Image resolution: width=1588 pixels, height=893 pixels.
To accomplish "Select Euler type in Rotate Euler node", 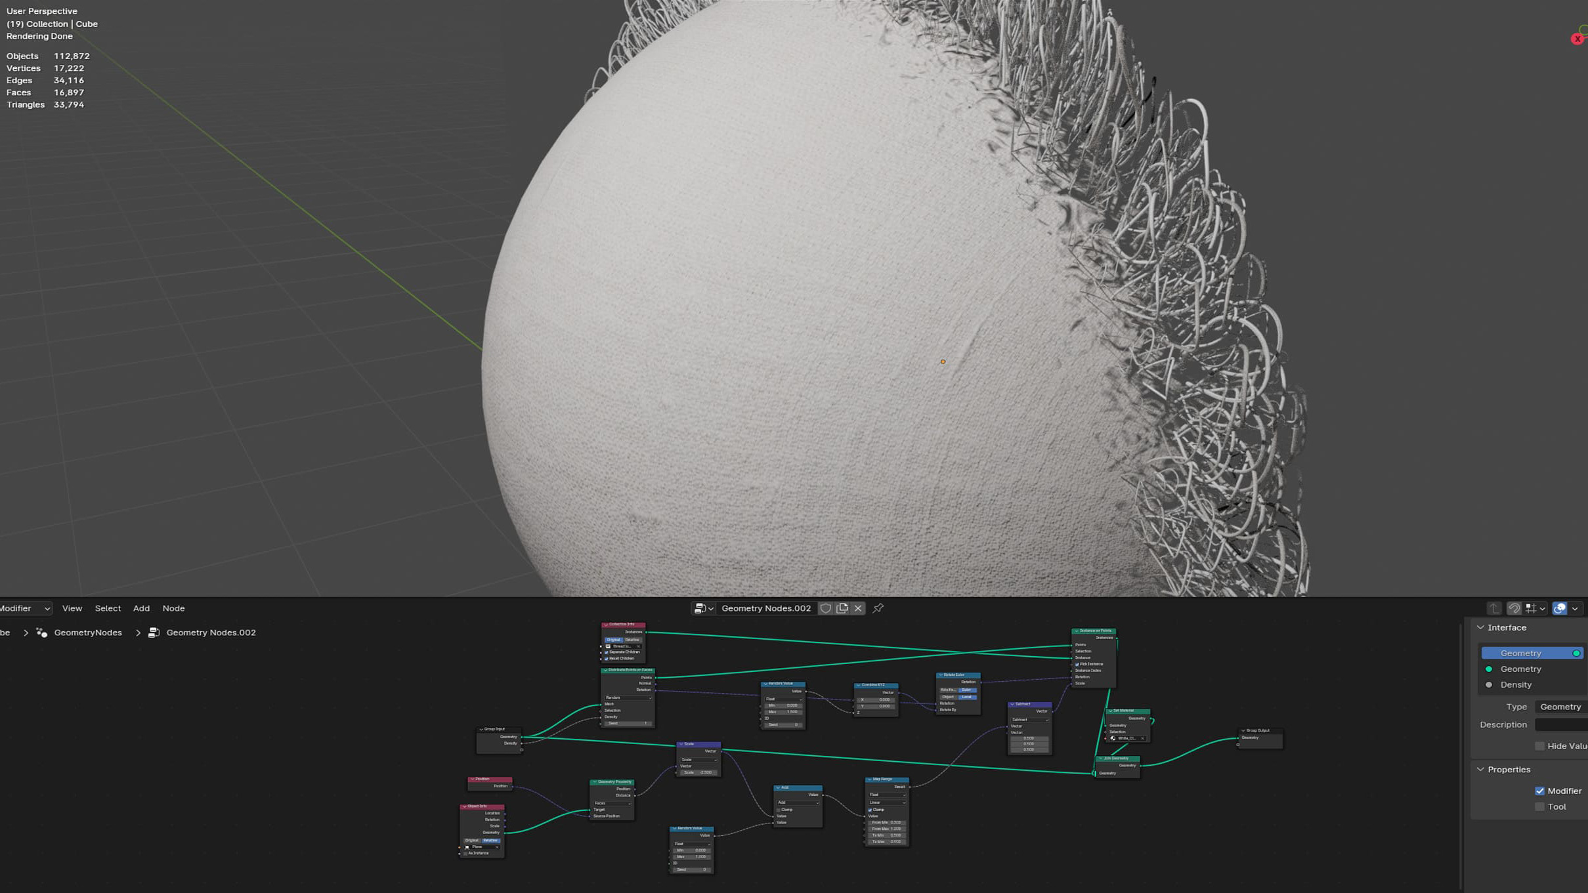I will pyautogui.click(x=967, y=690).
